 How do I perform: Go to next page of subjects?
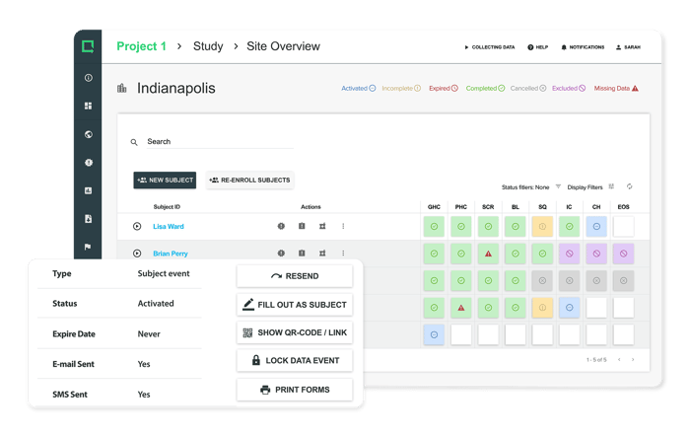coord(633,360)
